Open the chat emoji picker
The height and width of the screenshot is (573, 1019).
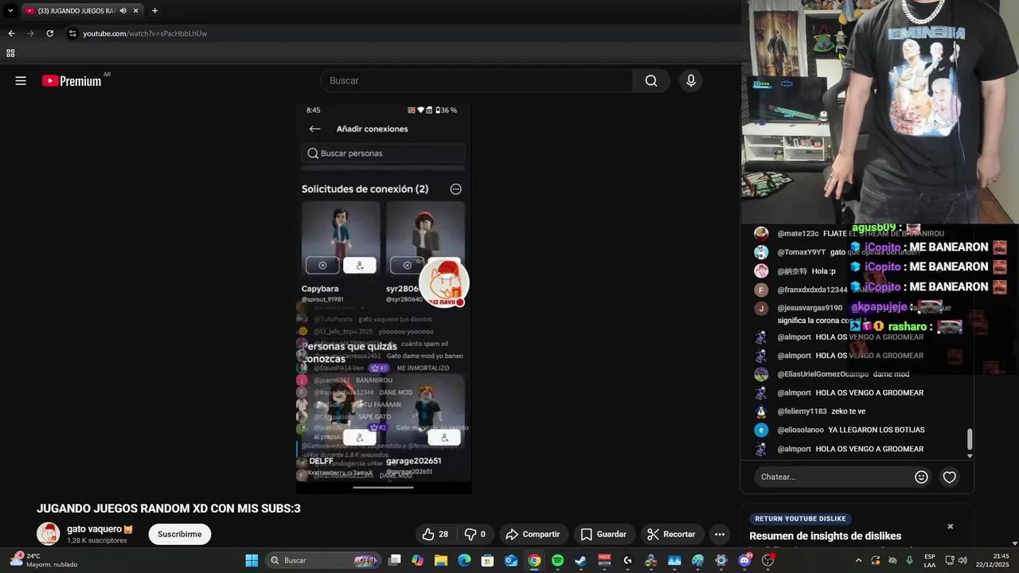(921, 477)
